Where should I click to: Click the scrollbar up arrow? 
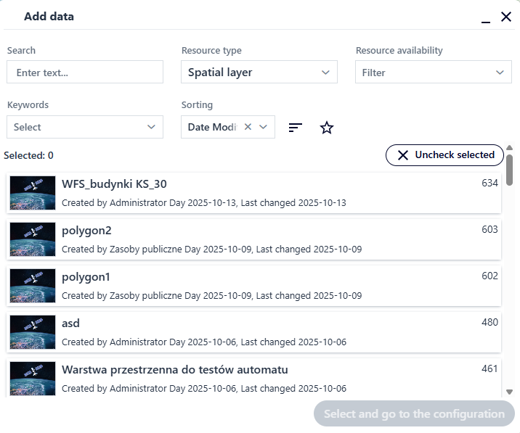pyautogui.click(x=510, y=148)
